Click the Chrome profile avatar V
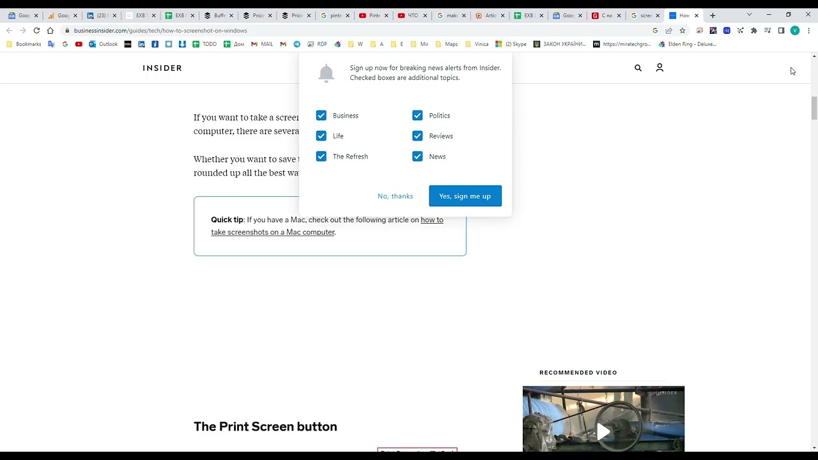The width and height of the screenshot is (818, 460). [x=795, y=30]
